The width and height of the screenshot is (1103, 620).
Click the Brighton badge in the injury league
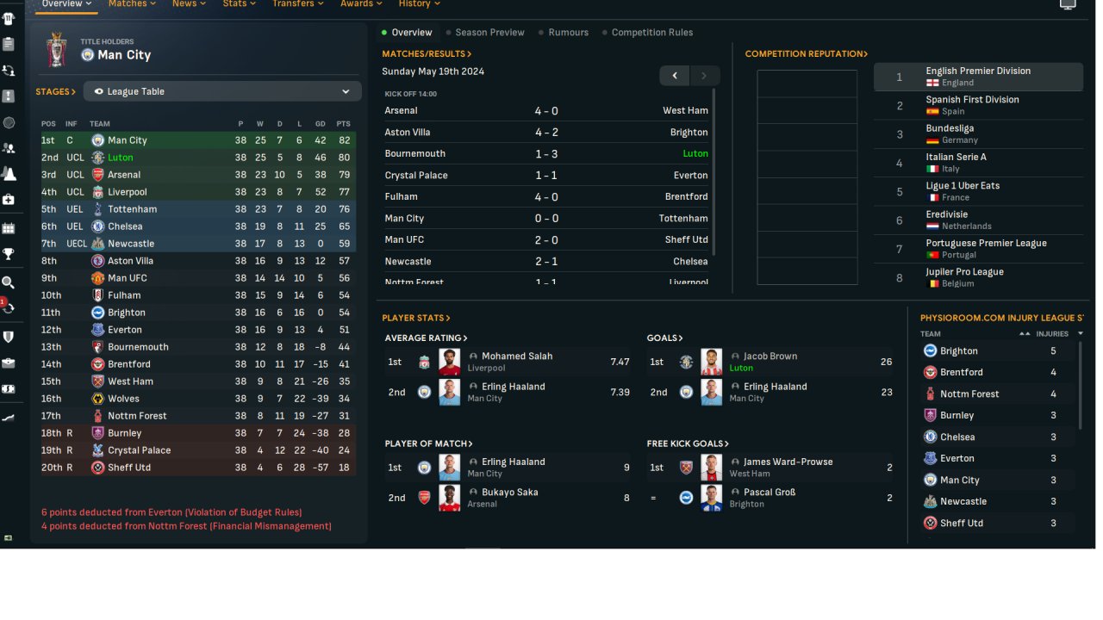click(x=930, y=350)
